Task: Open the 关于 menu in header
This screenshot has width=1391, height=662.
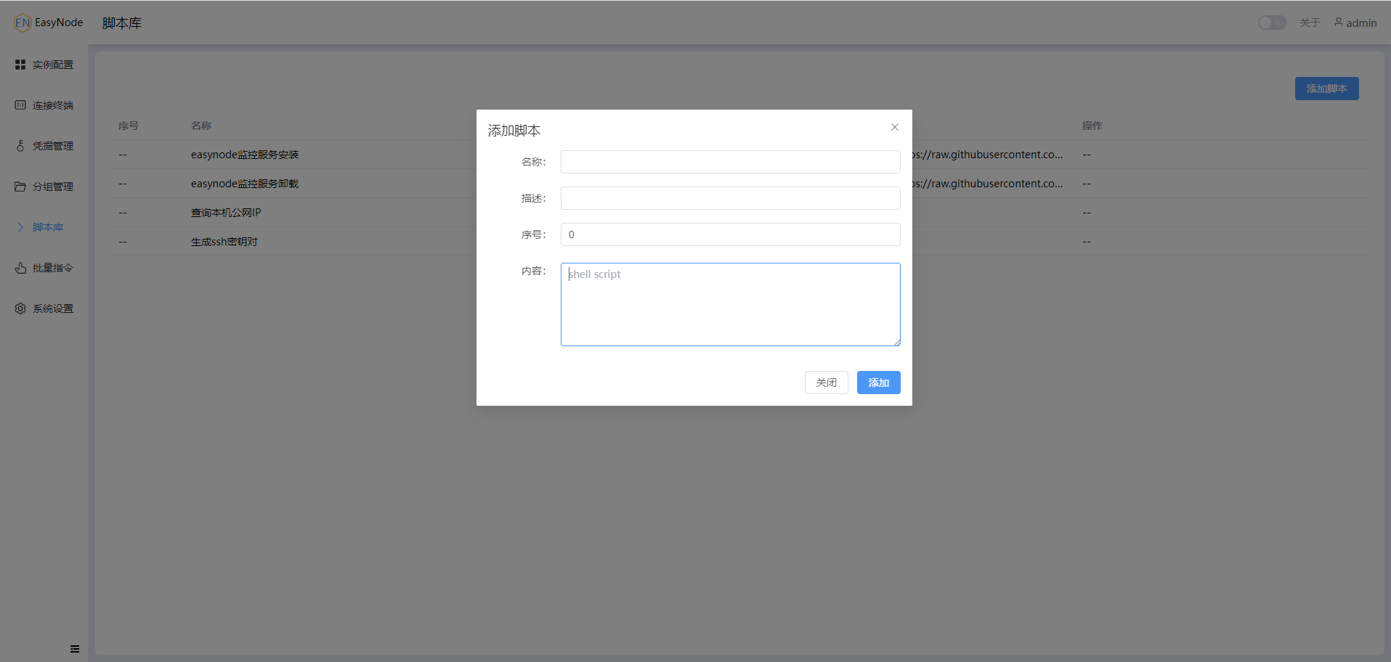Action: pos(1310,23)
